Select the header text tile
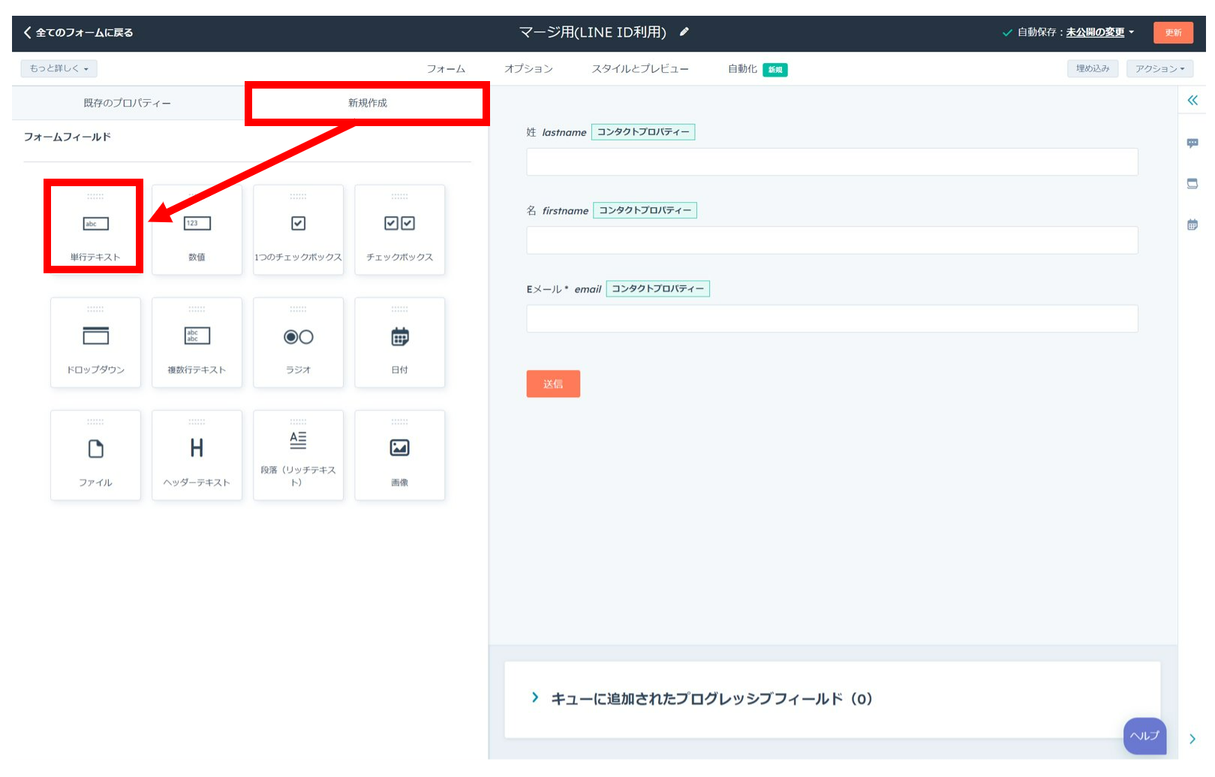Viewport: 1215px width, 777px height. [x=197, y=455]
